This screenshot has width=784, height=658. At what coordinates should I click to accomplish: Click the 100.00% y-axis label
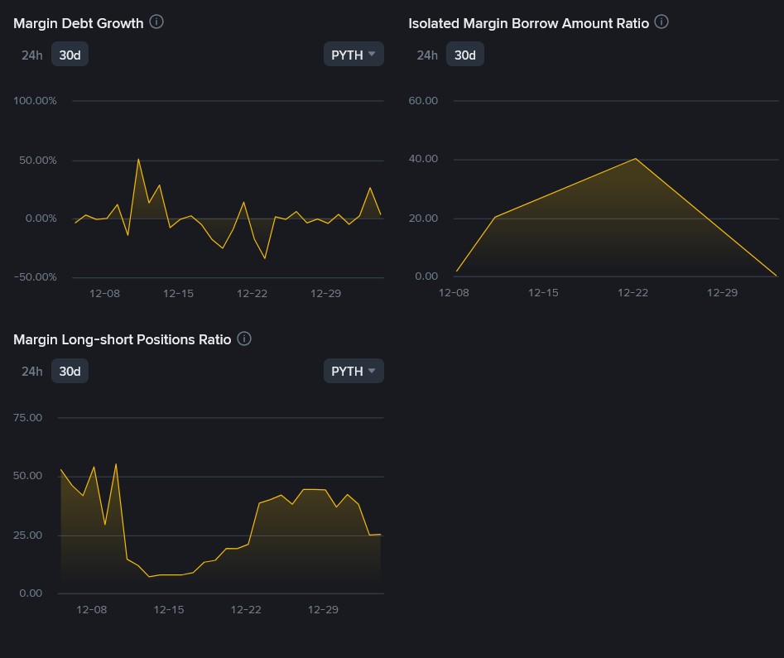(36, 101)
